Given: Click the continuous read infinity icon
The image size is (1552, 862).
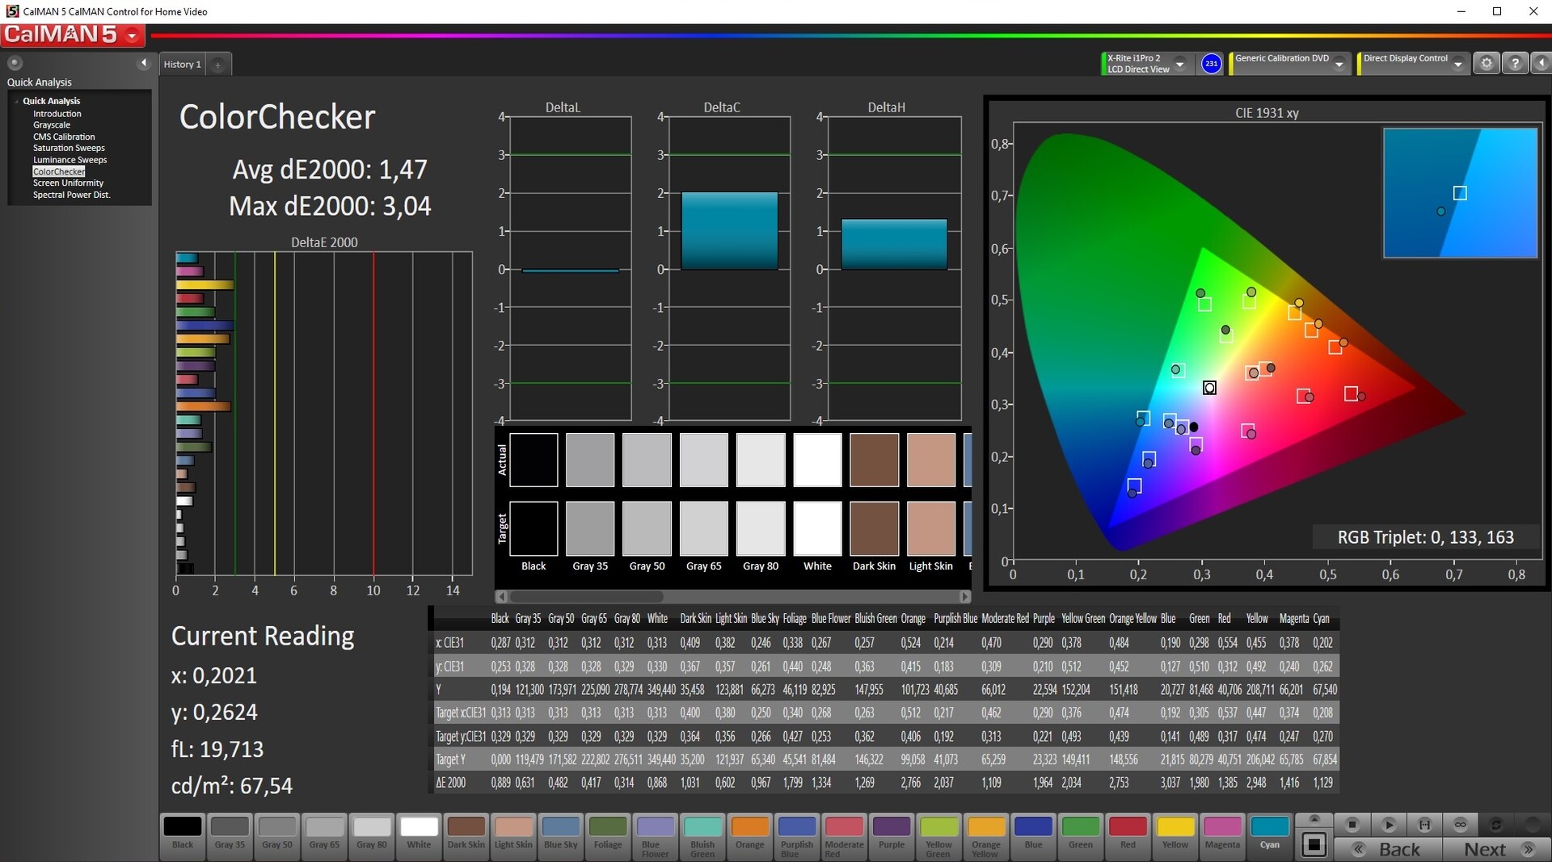Looking at the screenshot, I should 1460,825.
